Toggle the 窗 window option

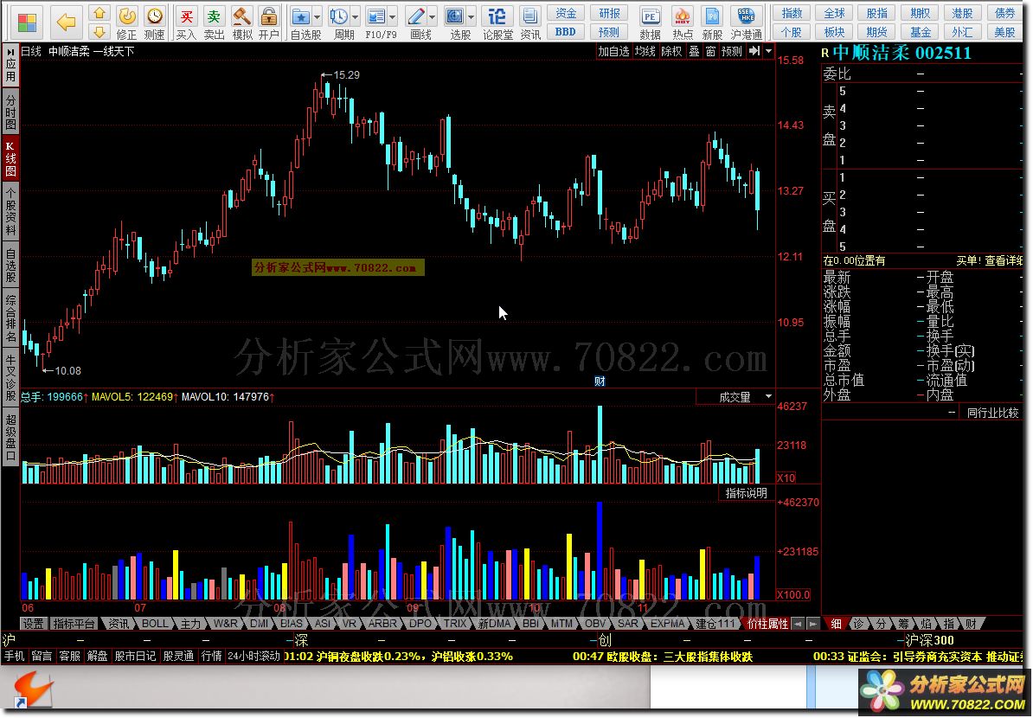[x=710, y=51]
